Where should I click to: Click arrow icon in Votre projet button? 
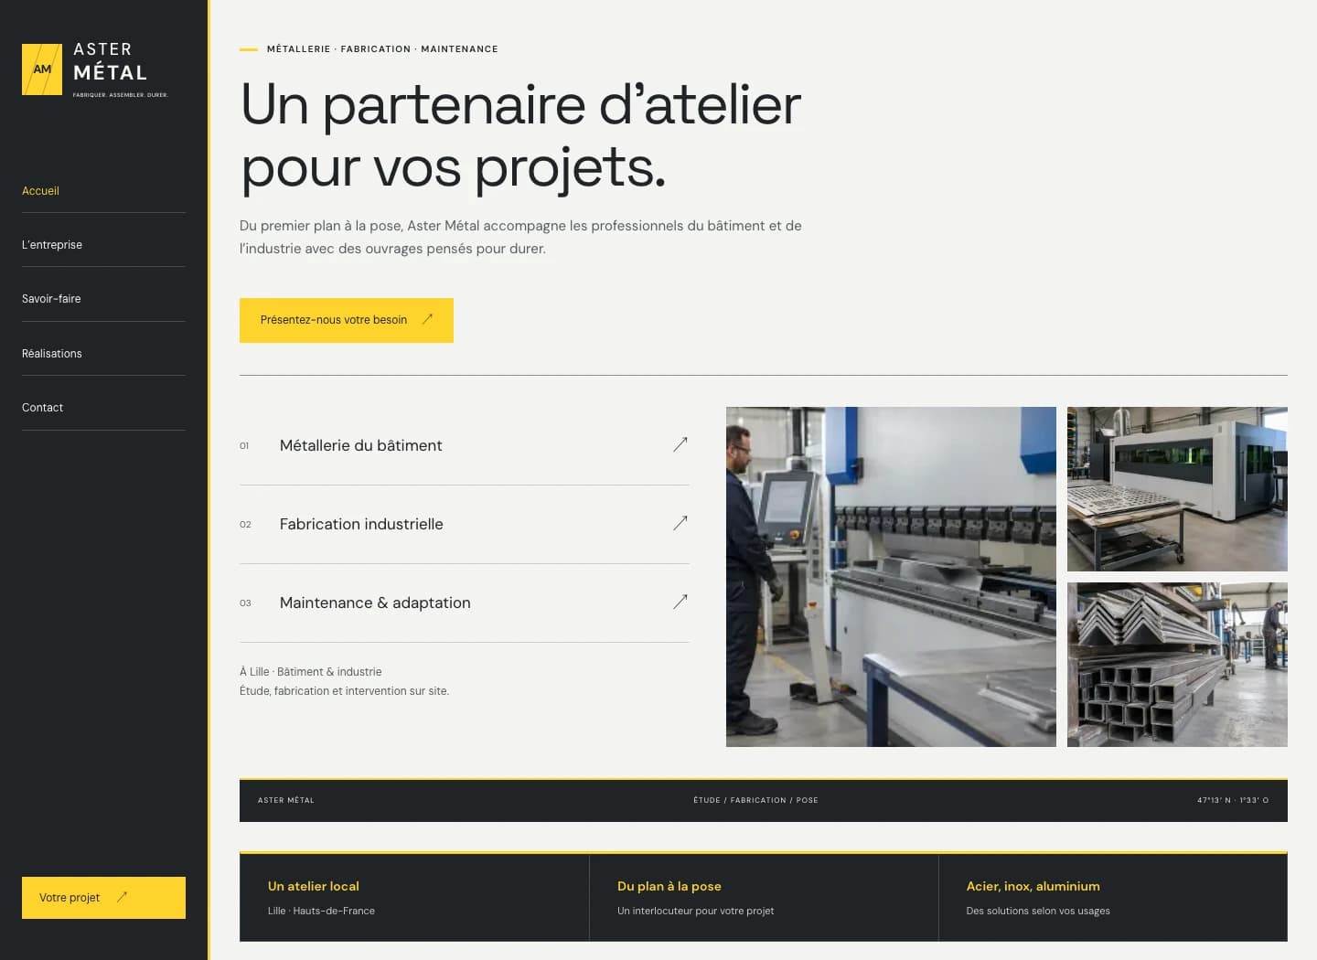click(122, 897)
